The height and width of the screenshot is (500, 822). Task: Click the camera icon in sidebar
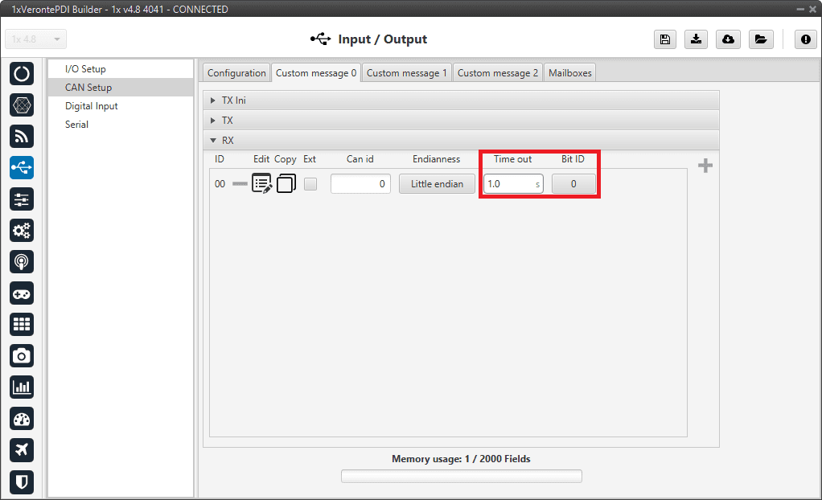[22, 355]
